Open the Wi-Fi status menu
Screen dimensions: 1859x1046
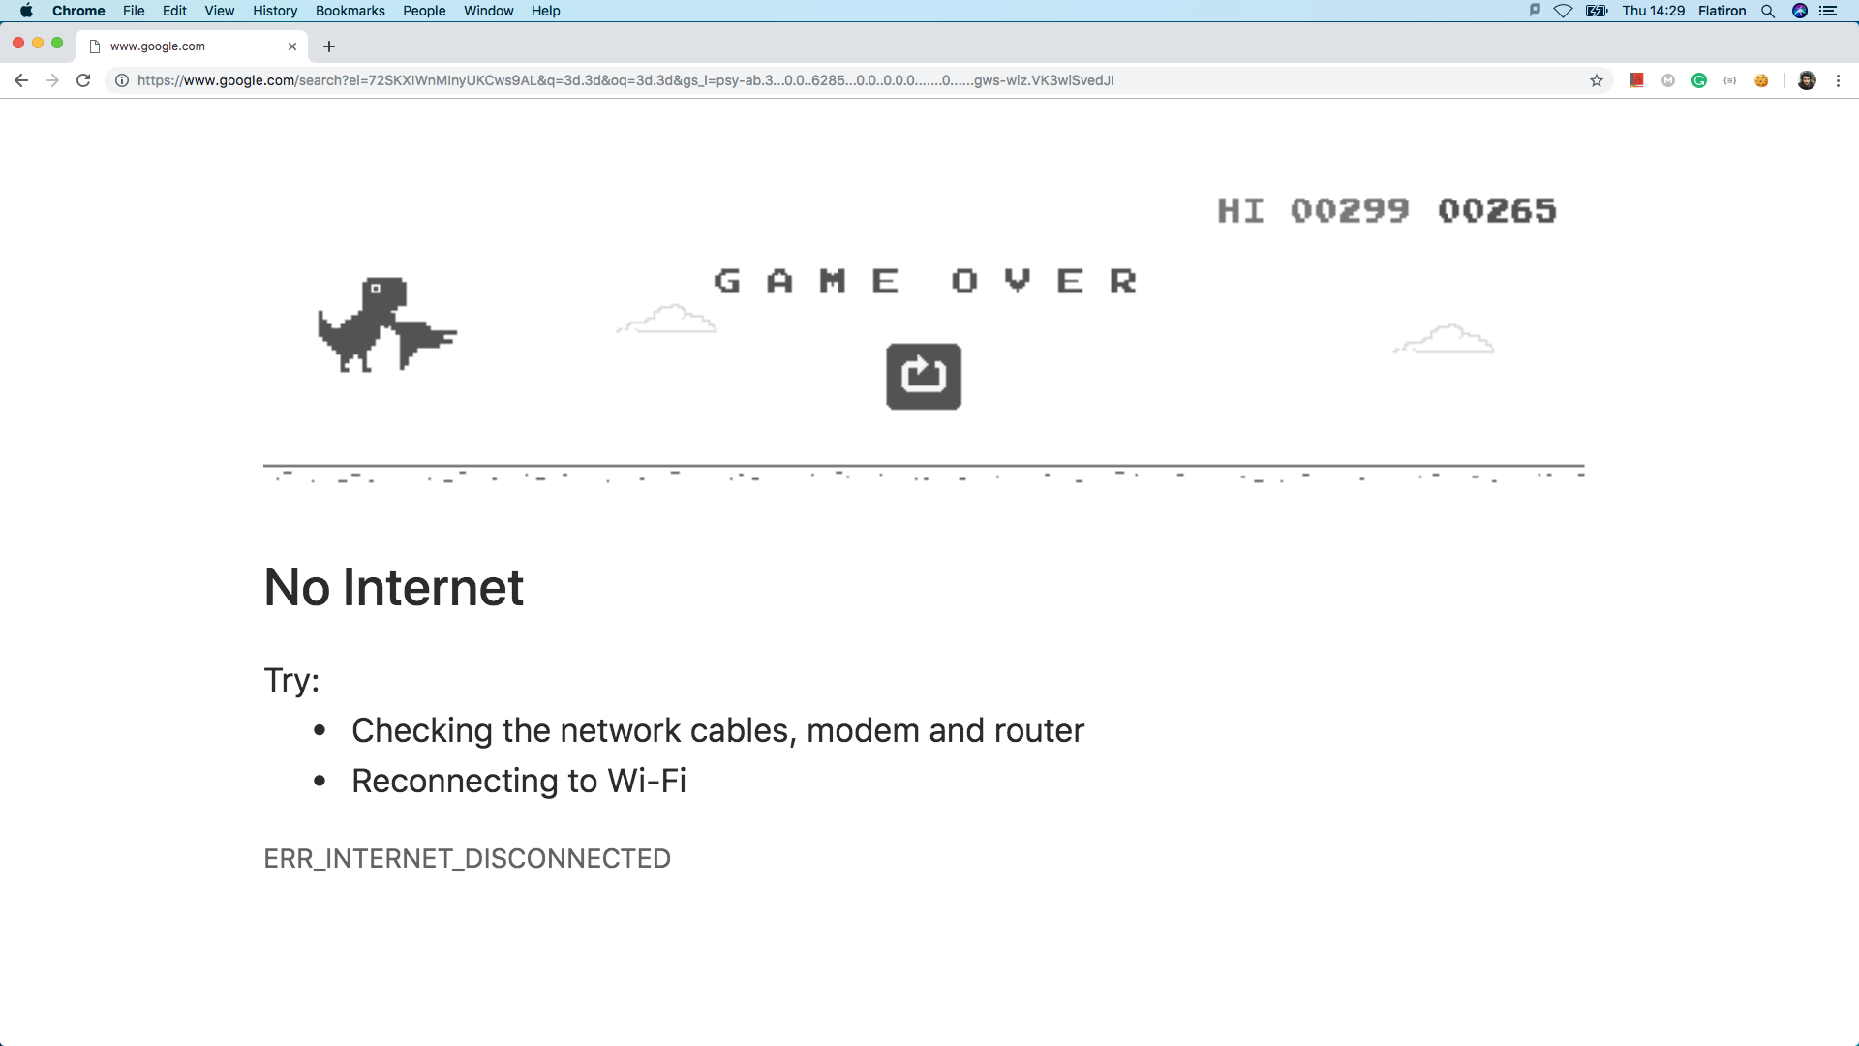1563,11
